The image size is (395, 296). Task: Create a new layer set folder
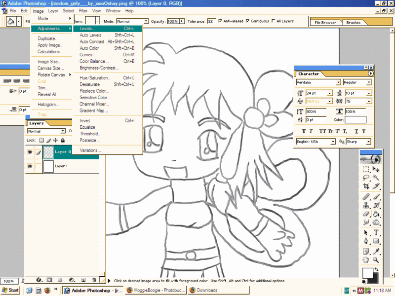coord(60,280)
